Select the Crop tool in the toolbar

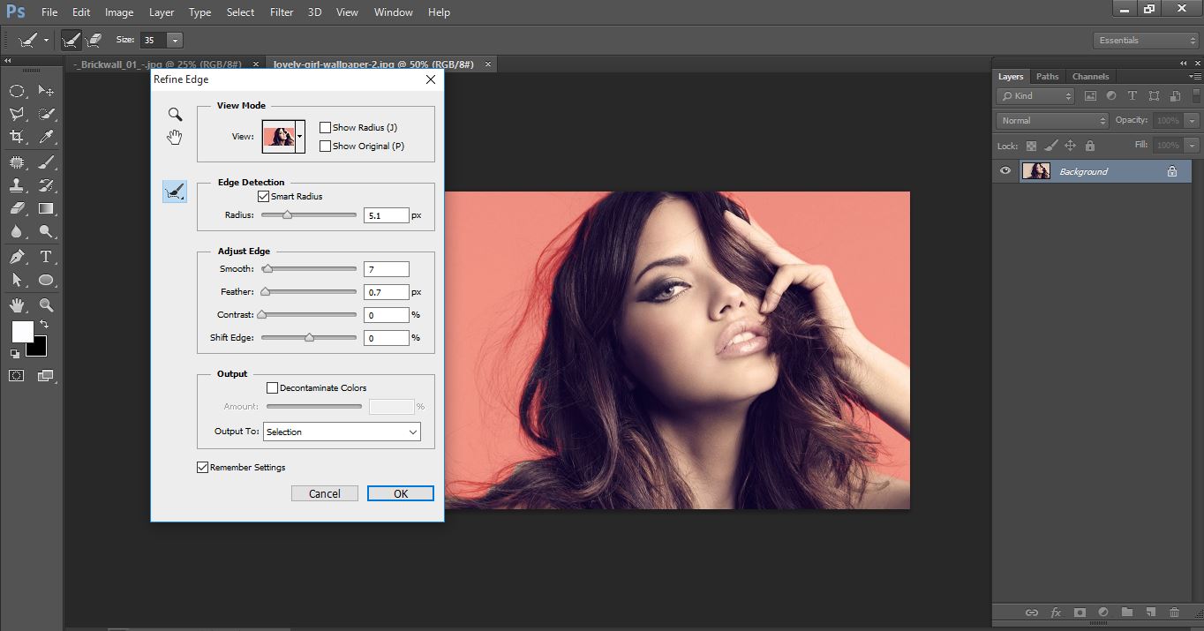(18, 137)
